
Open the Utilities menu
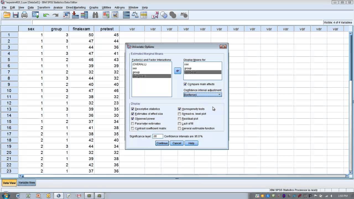point(106,7)
